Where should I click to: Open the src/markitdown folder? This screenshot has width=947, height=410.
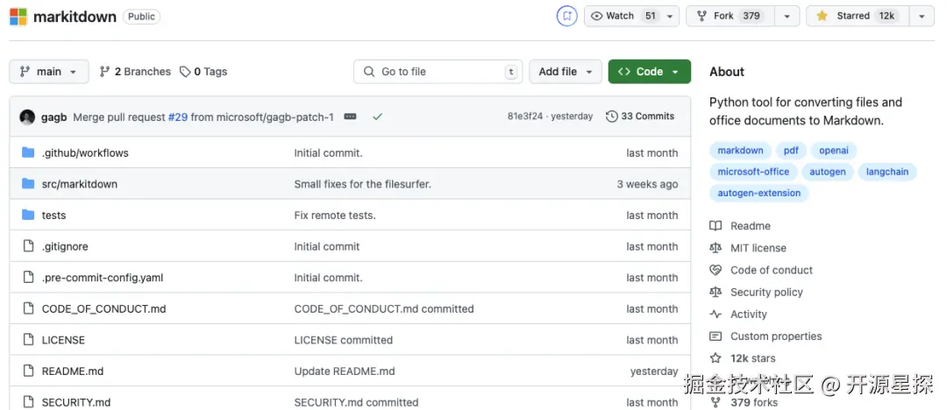tap(80, 184)
